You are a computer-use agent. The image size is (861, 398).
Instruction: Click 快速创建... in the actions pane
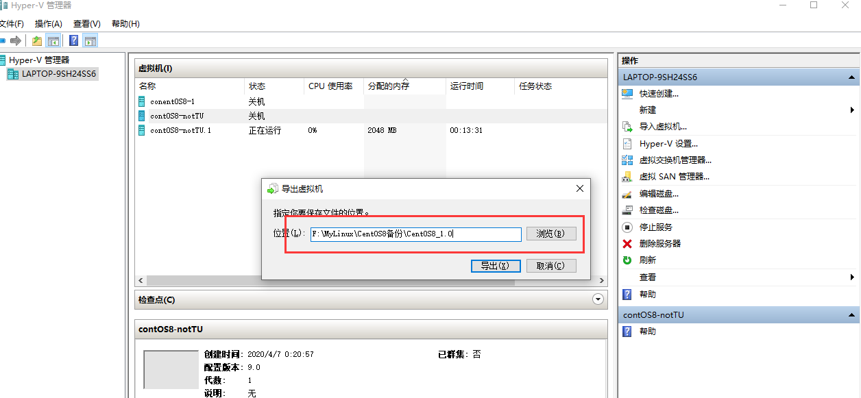[x=659, y=94]
